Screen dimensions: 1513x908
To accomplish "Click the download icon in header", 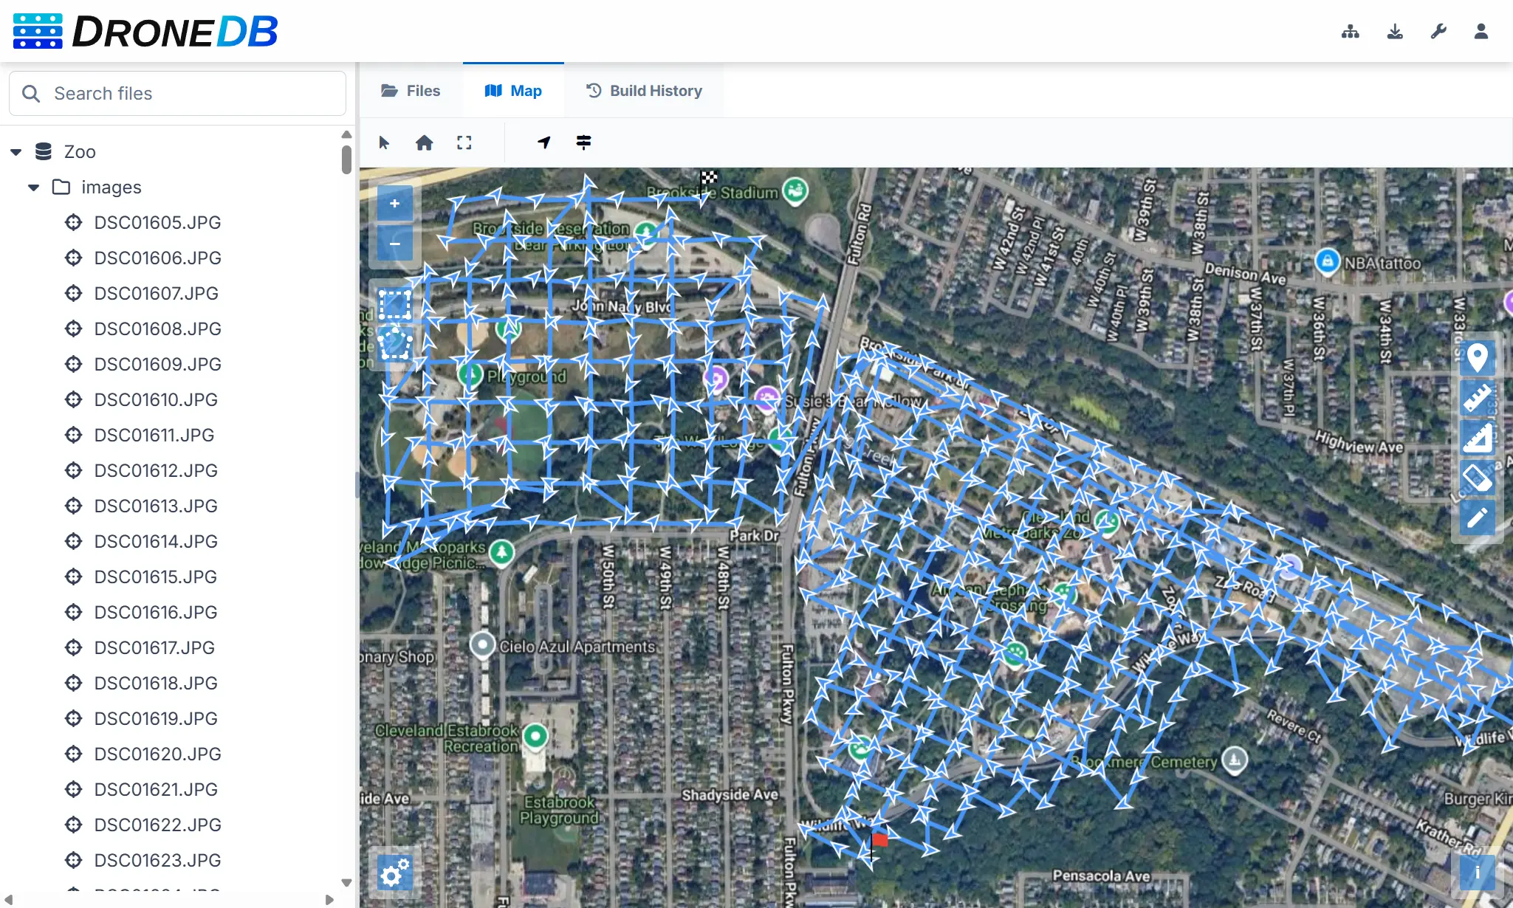I will tap(1394, 31).
